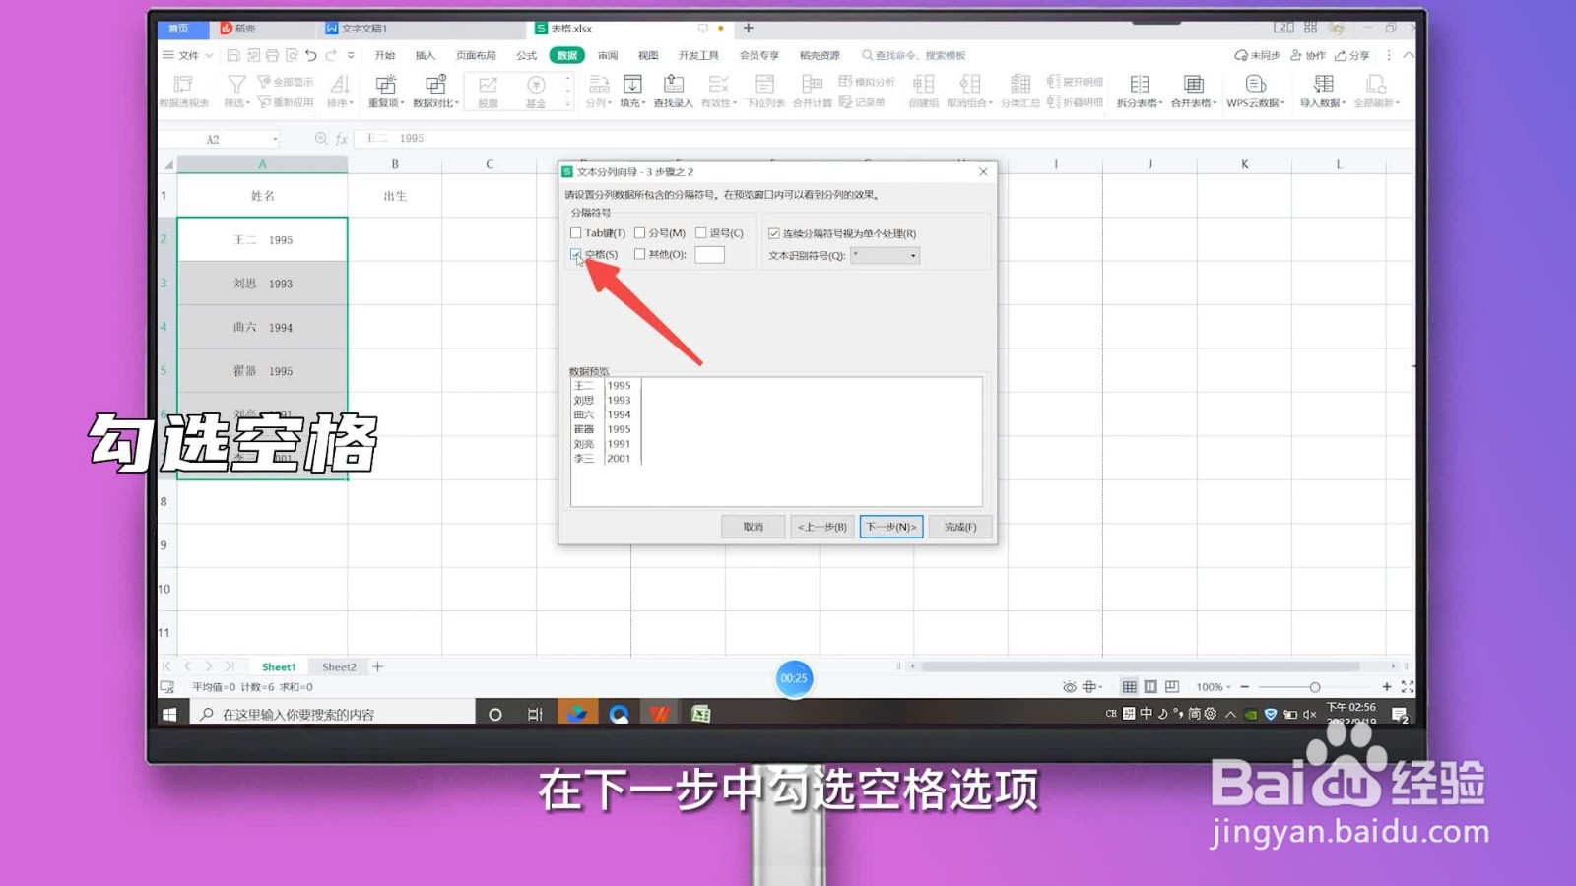Click 全部显示 show all button
Viewport: 1576px width, 886px height.
pos(286,82)
